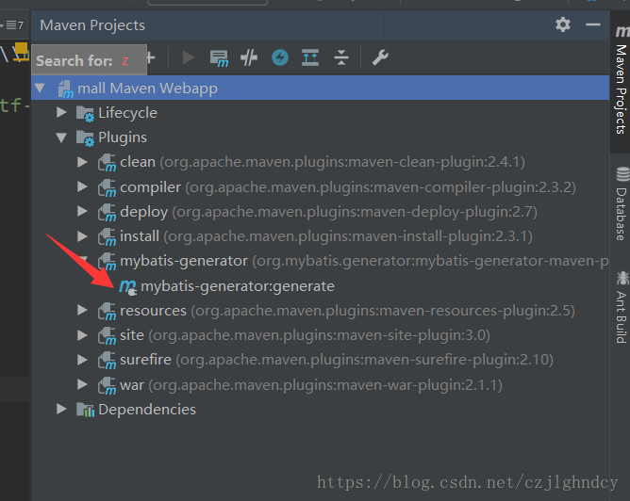Toggle Skip Tests mode lightning icon

tap(280, 57)
